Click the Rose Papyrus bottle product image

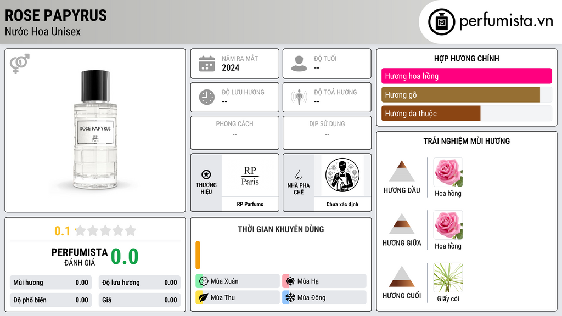(x=95, y=130)
